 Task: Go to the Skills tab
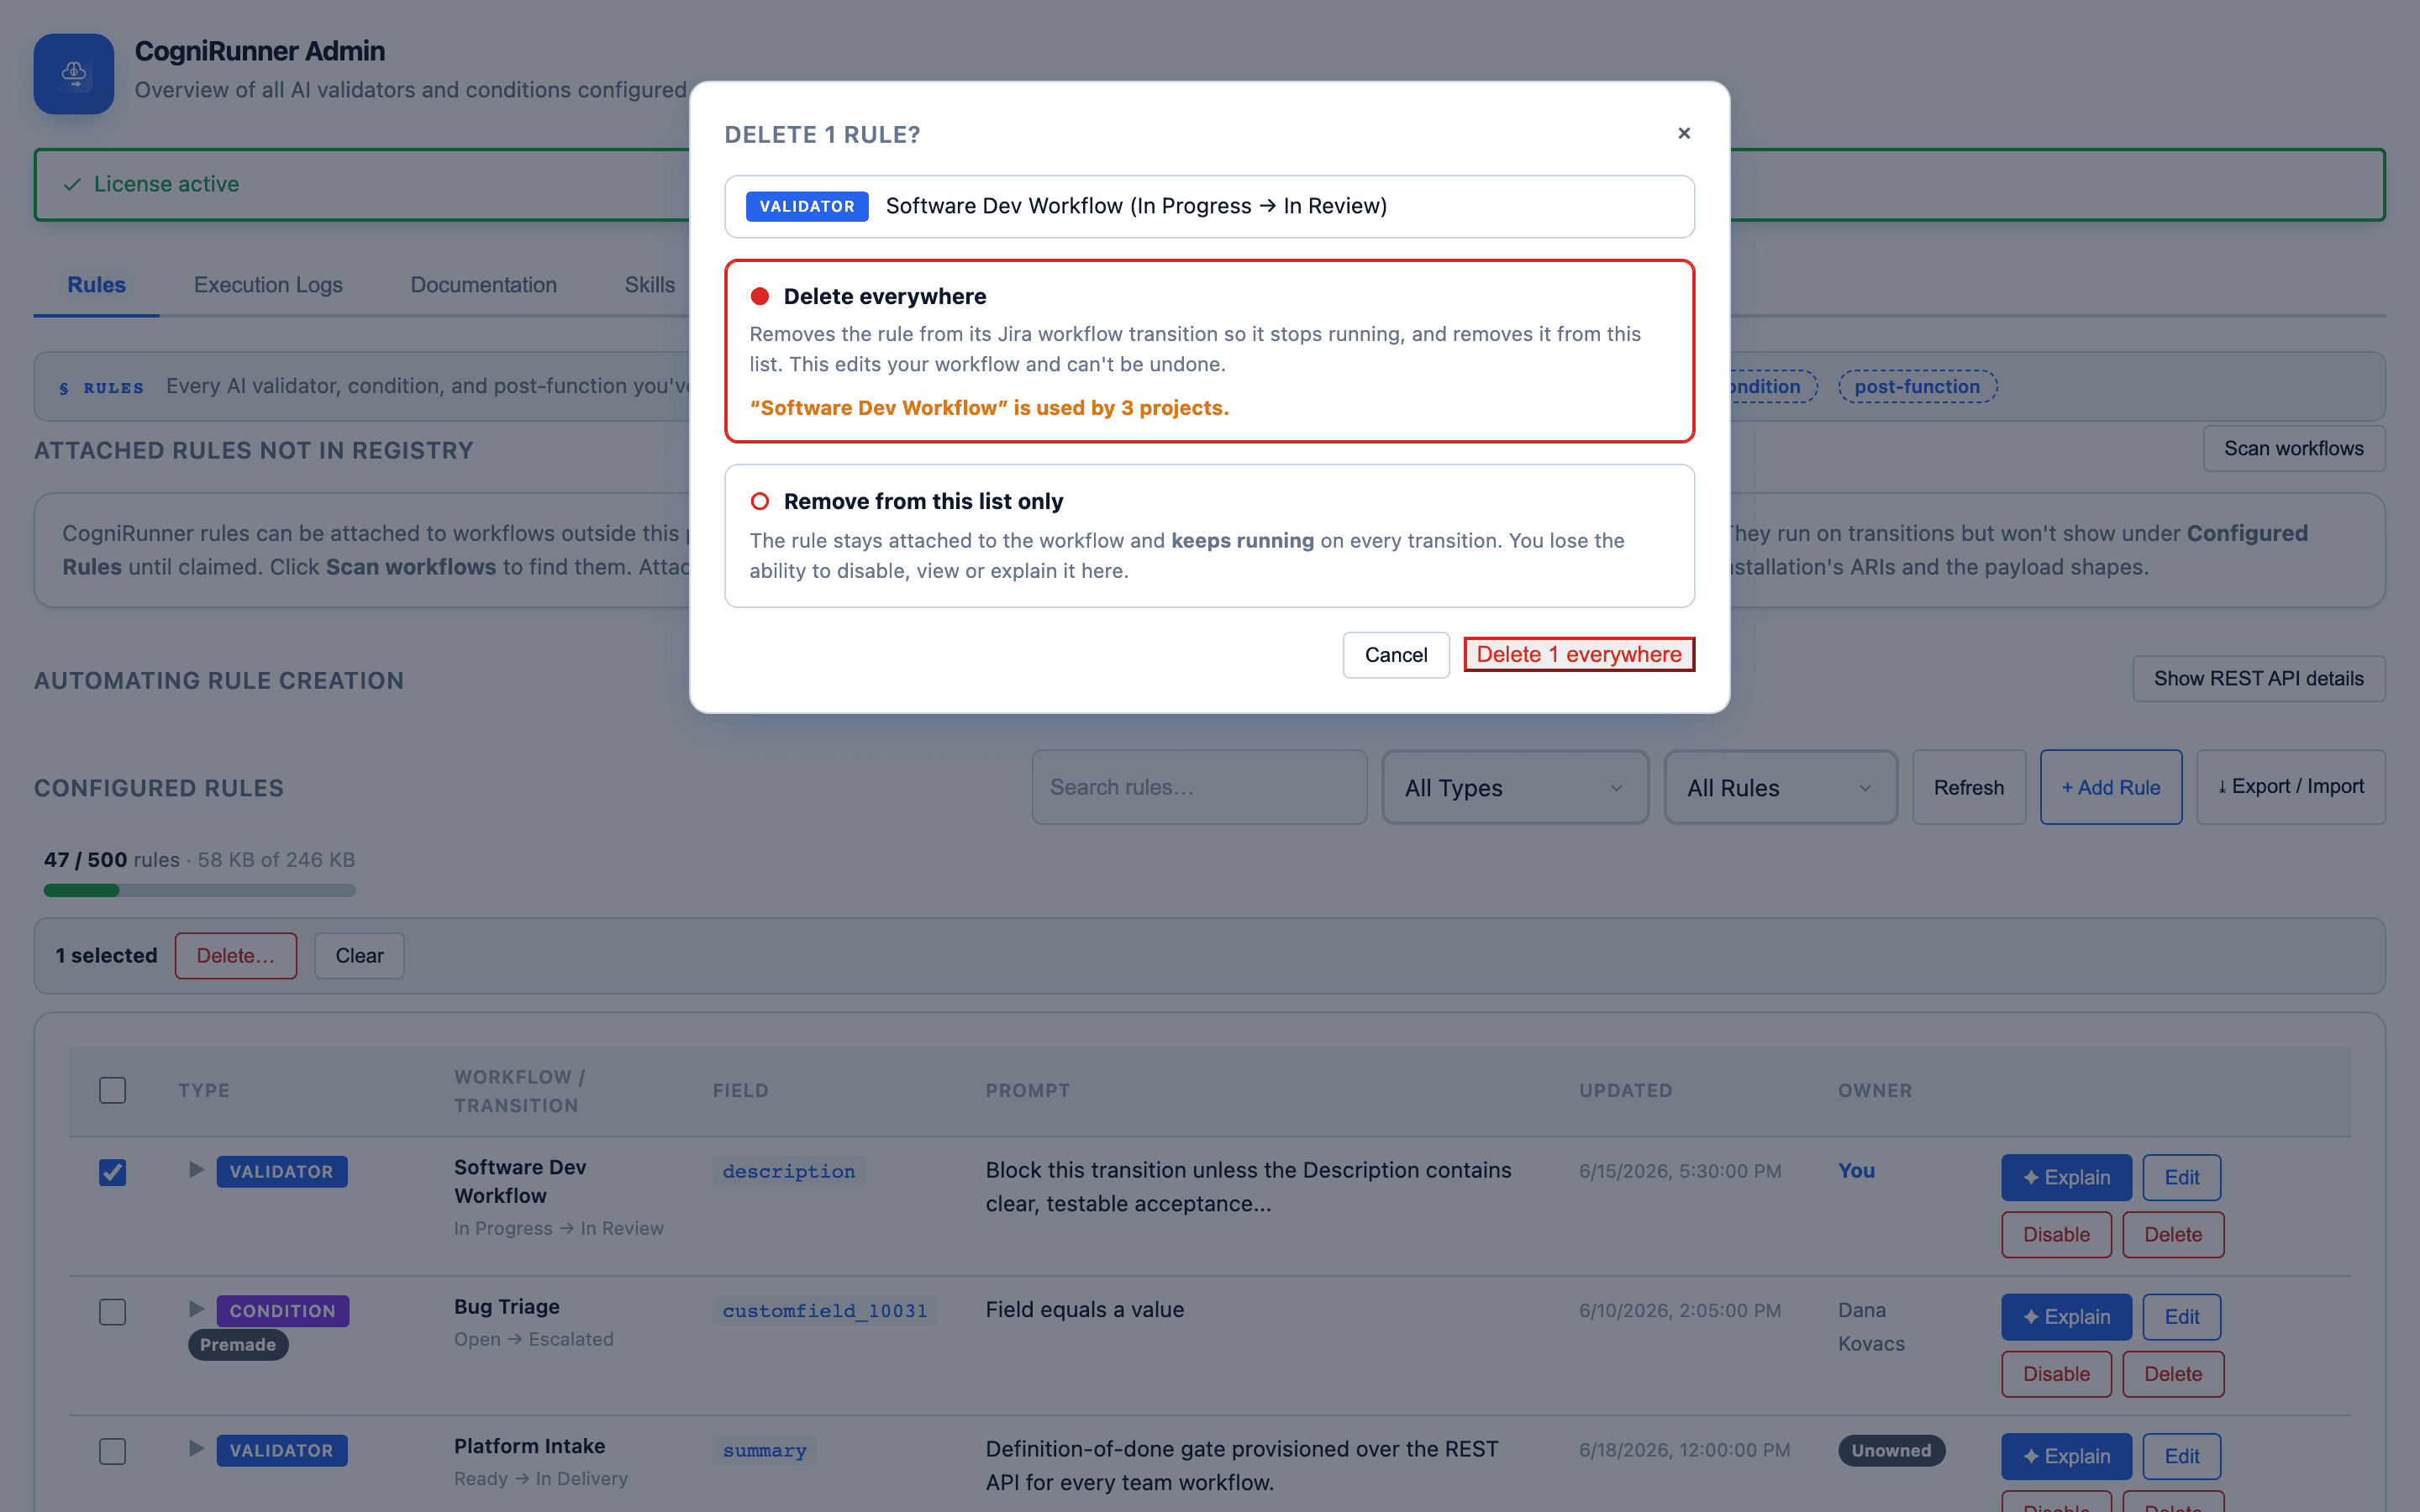tap(650, 285)
